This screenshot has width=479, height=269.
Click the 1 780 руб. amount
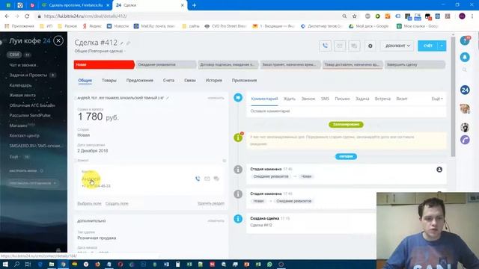[98, 117]
